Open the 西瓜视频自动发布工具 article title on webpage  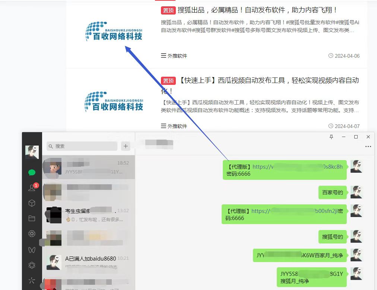260,85
